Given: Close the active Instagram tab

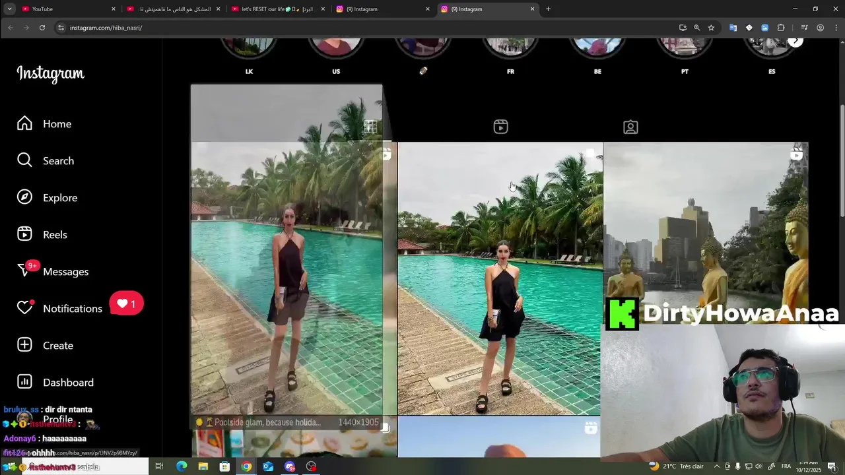Looking at the screenshot, I should pos(533,9).
